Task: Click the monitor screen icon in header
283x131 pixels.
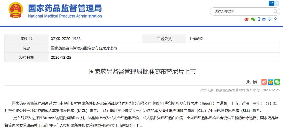Action: point(270,19)
